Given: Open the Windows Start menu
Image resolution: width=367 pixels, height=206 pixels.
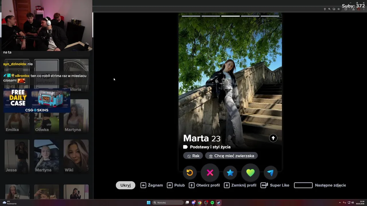Looking at the screenshot, I should point(149,203).
